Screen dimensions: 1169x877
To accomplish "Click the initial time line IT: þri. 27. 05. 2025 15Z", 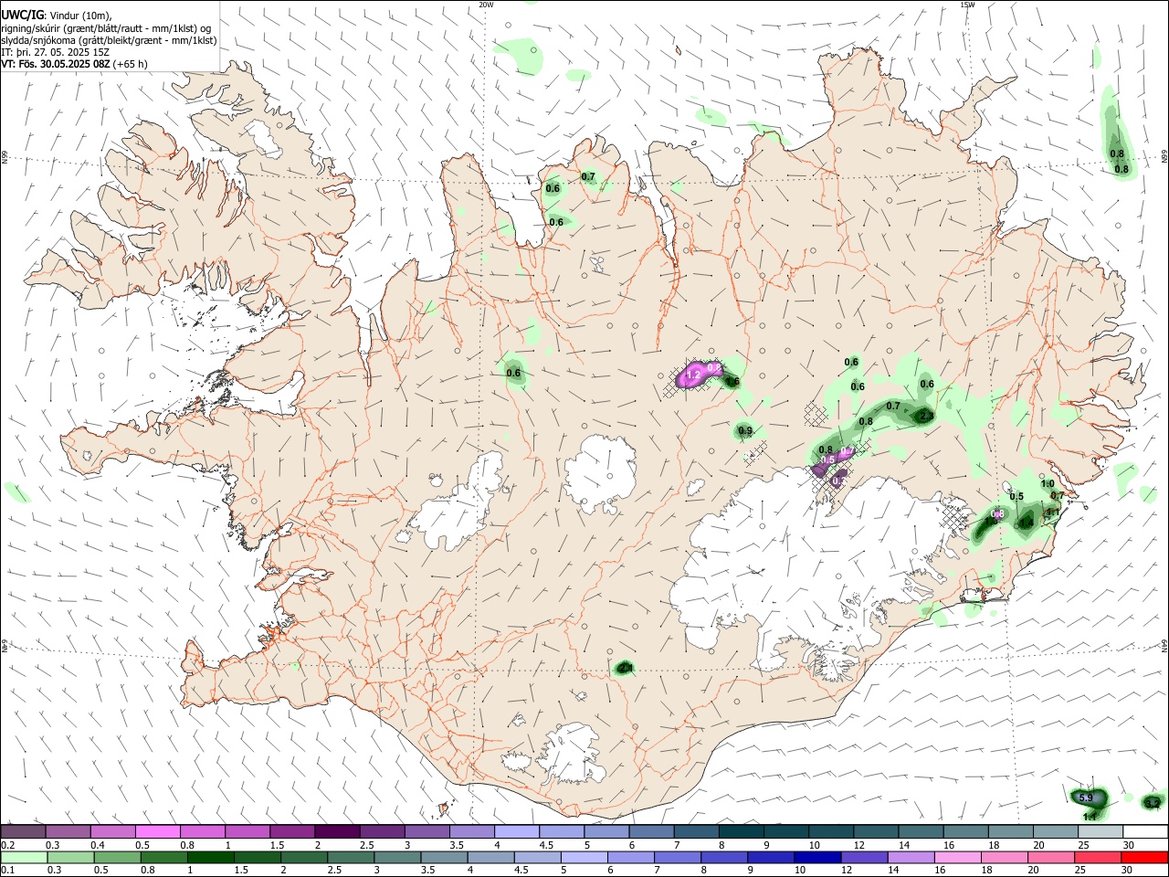I will point(56,52).
